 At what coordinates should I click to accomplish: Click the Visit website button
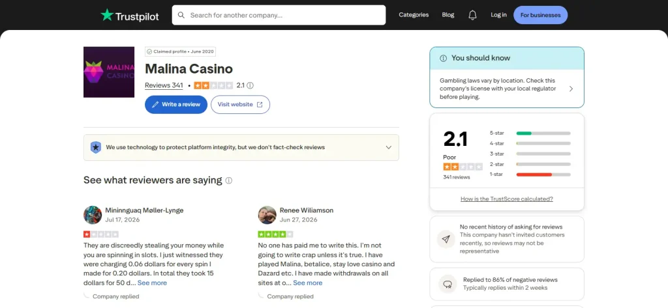(x=240, y=105)
